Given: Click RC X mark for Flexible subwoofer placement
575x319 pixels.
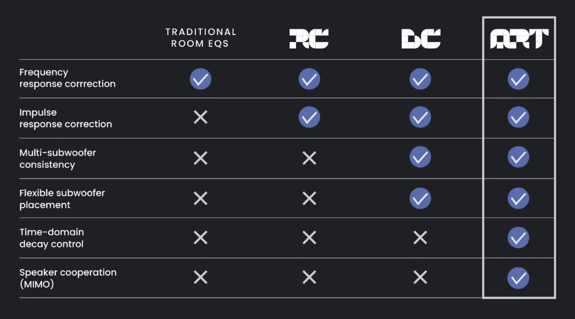Looking at the screenshot, I should [309, 198].
